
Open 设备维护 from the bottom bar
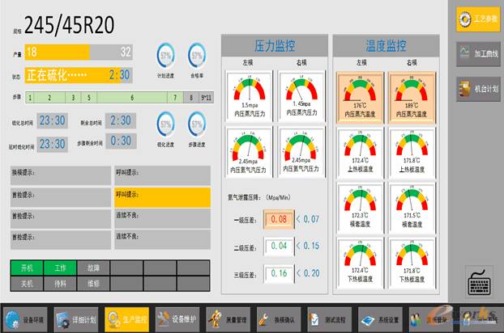tap(177, 319)
